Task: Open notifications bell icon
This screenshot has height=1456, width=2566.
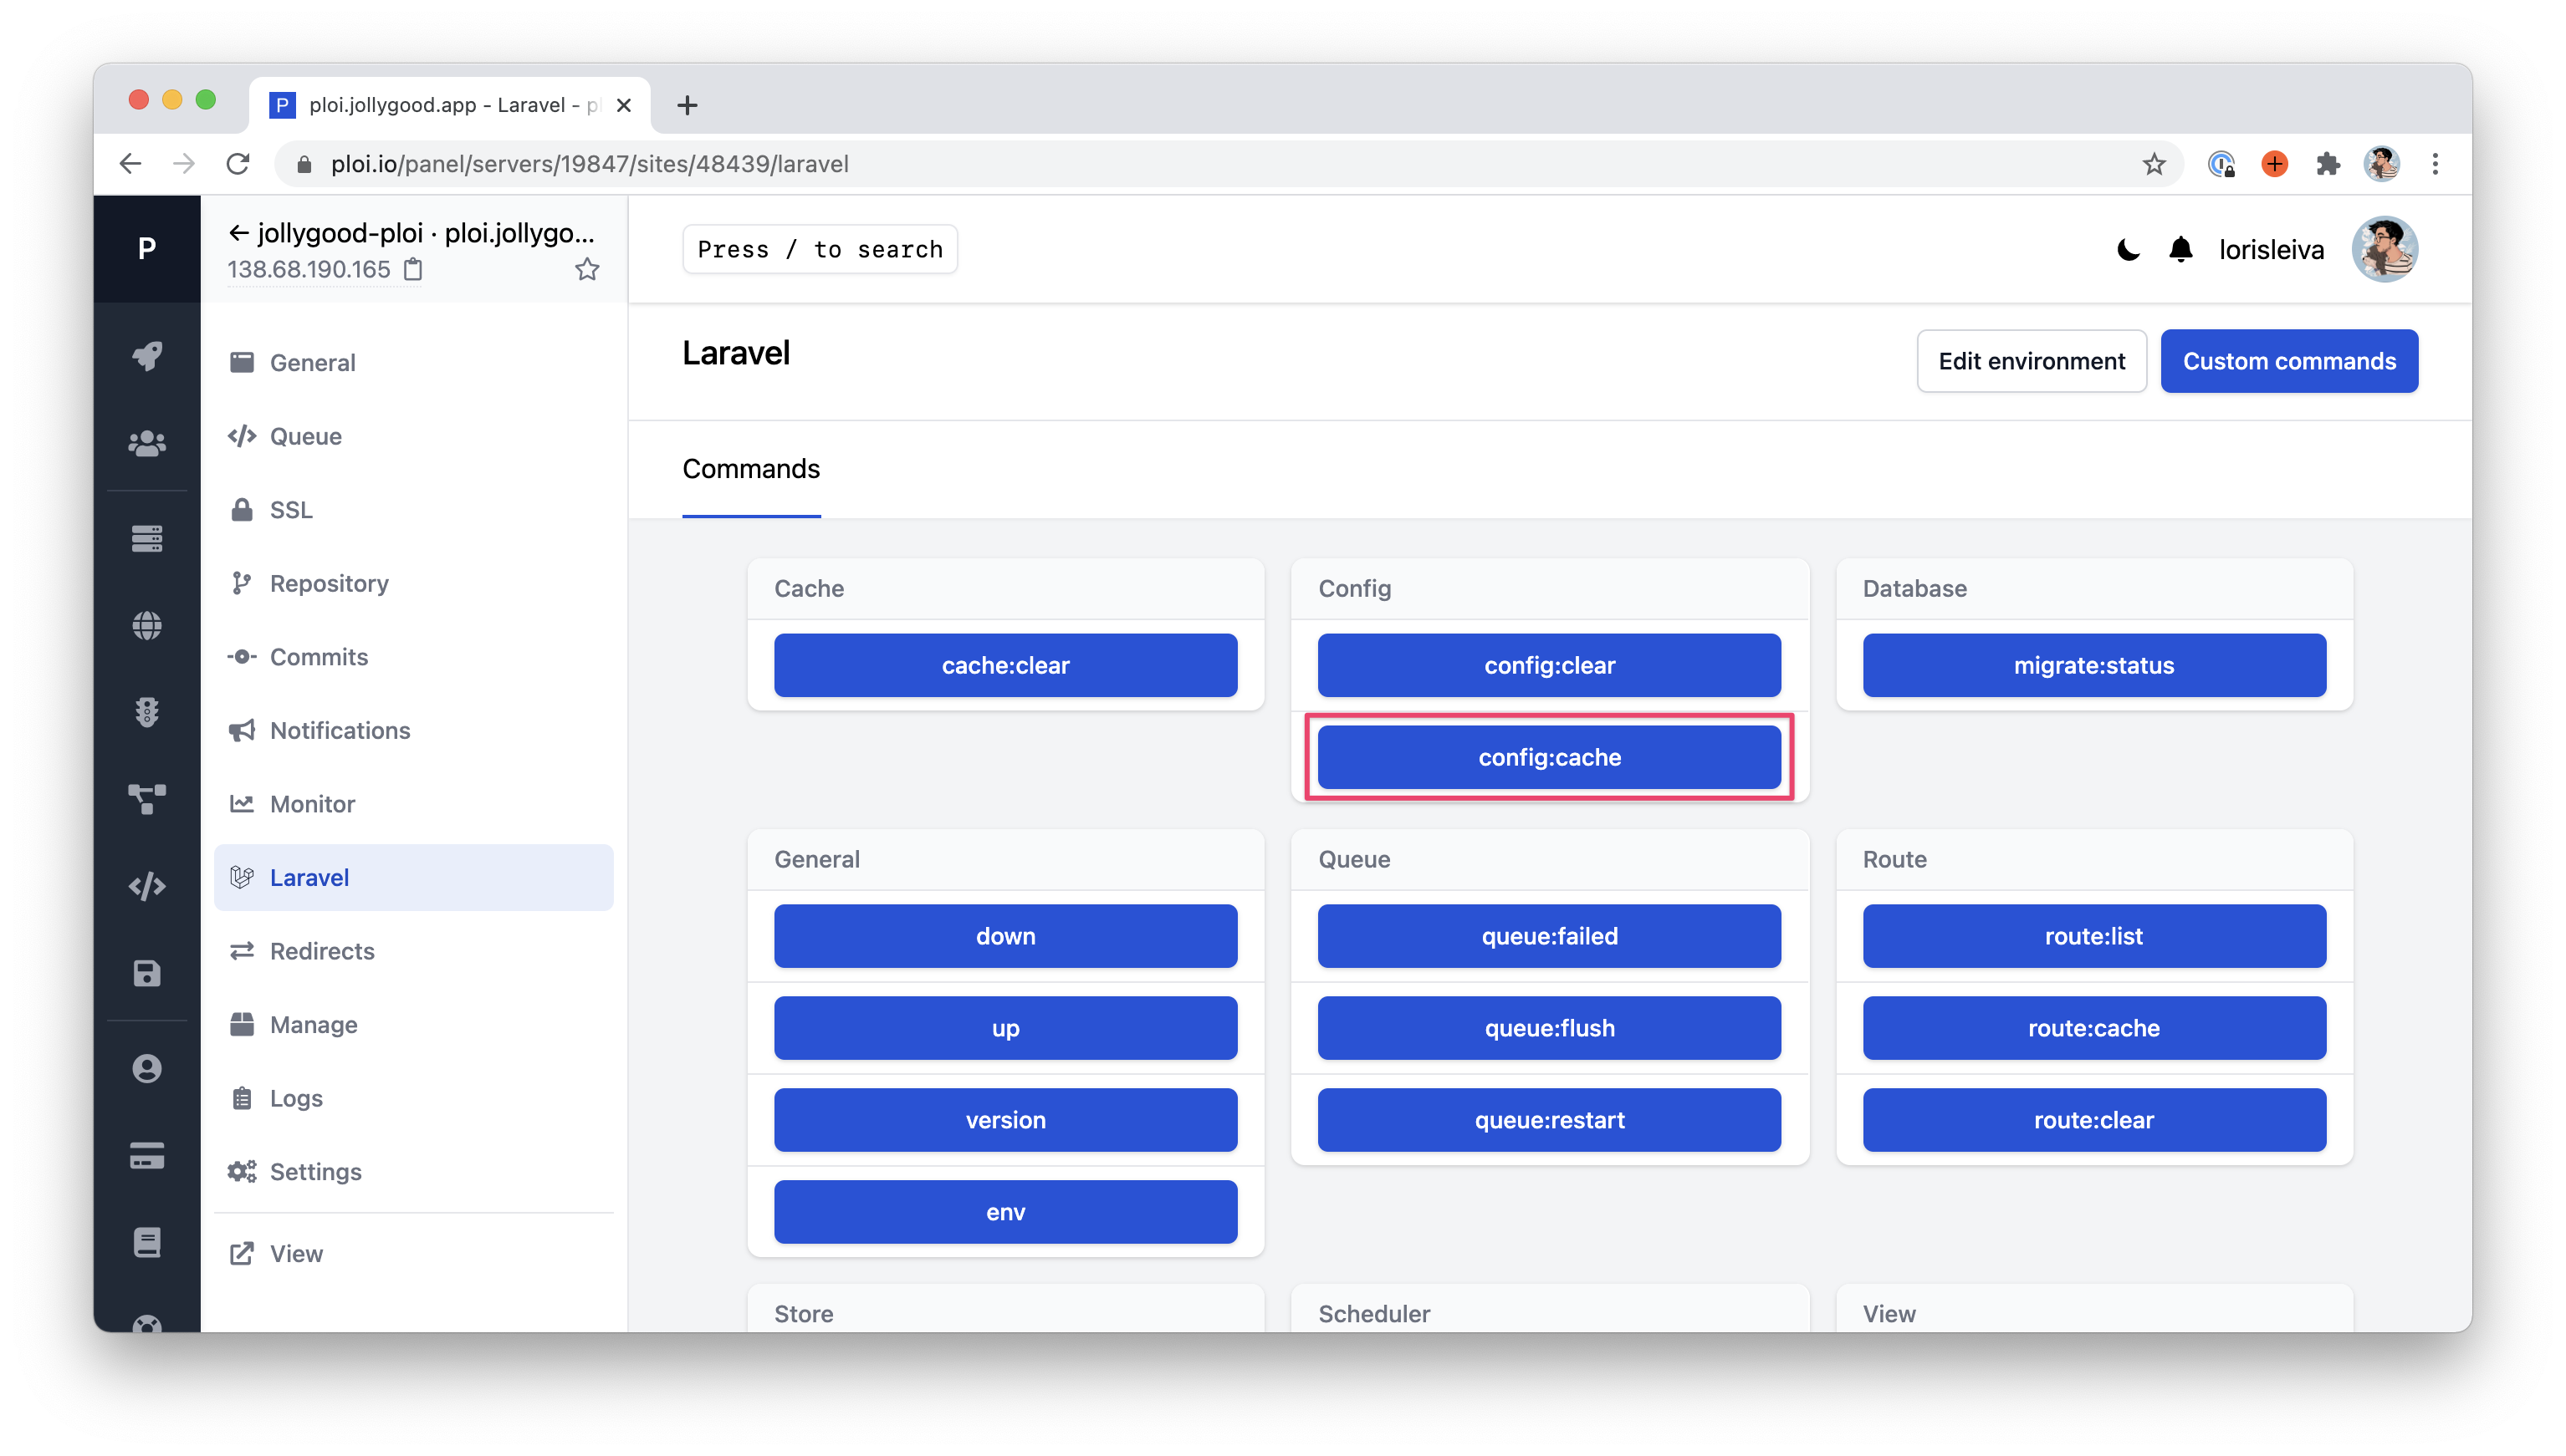Action: click(2181, 249)
